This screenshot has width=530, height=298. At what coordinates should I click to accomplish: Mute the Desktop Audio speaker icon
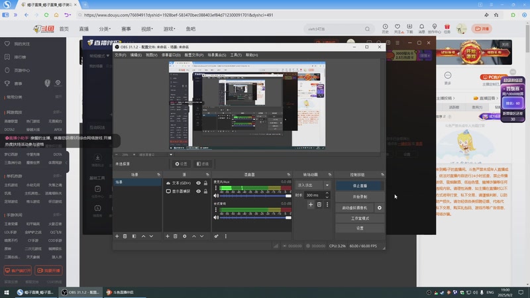click(x=216, y=218)
